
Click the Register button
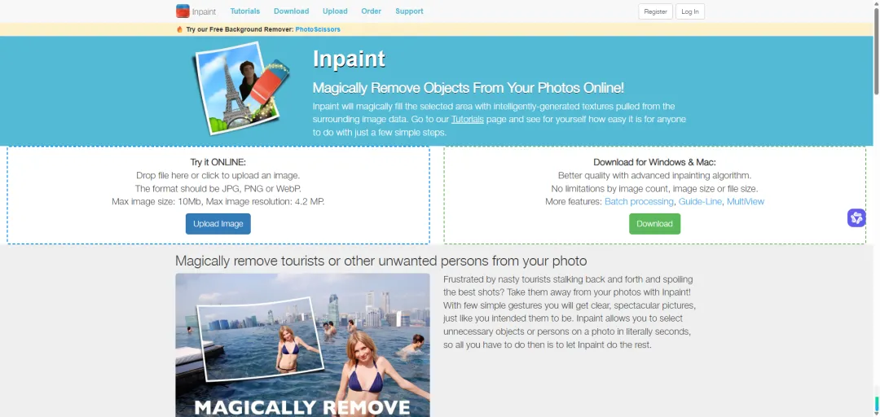pos(655,11)
